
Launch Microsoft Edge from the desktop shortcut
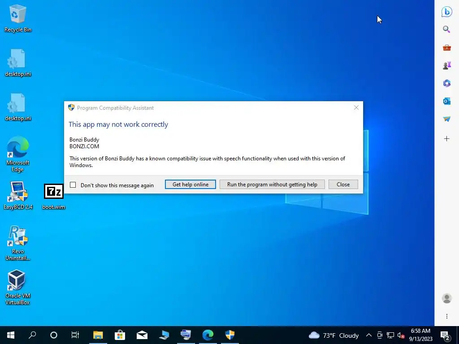[x=17, y=154]
